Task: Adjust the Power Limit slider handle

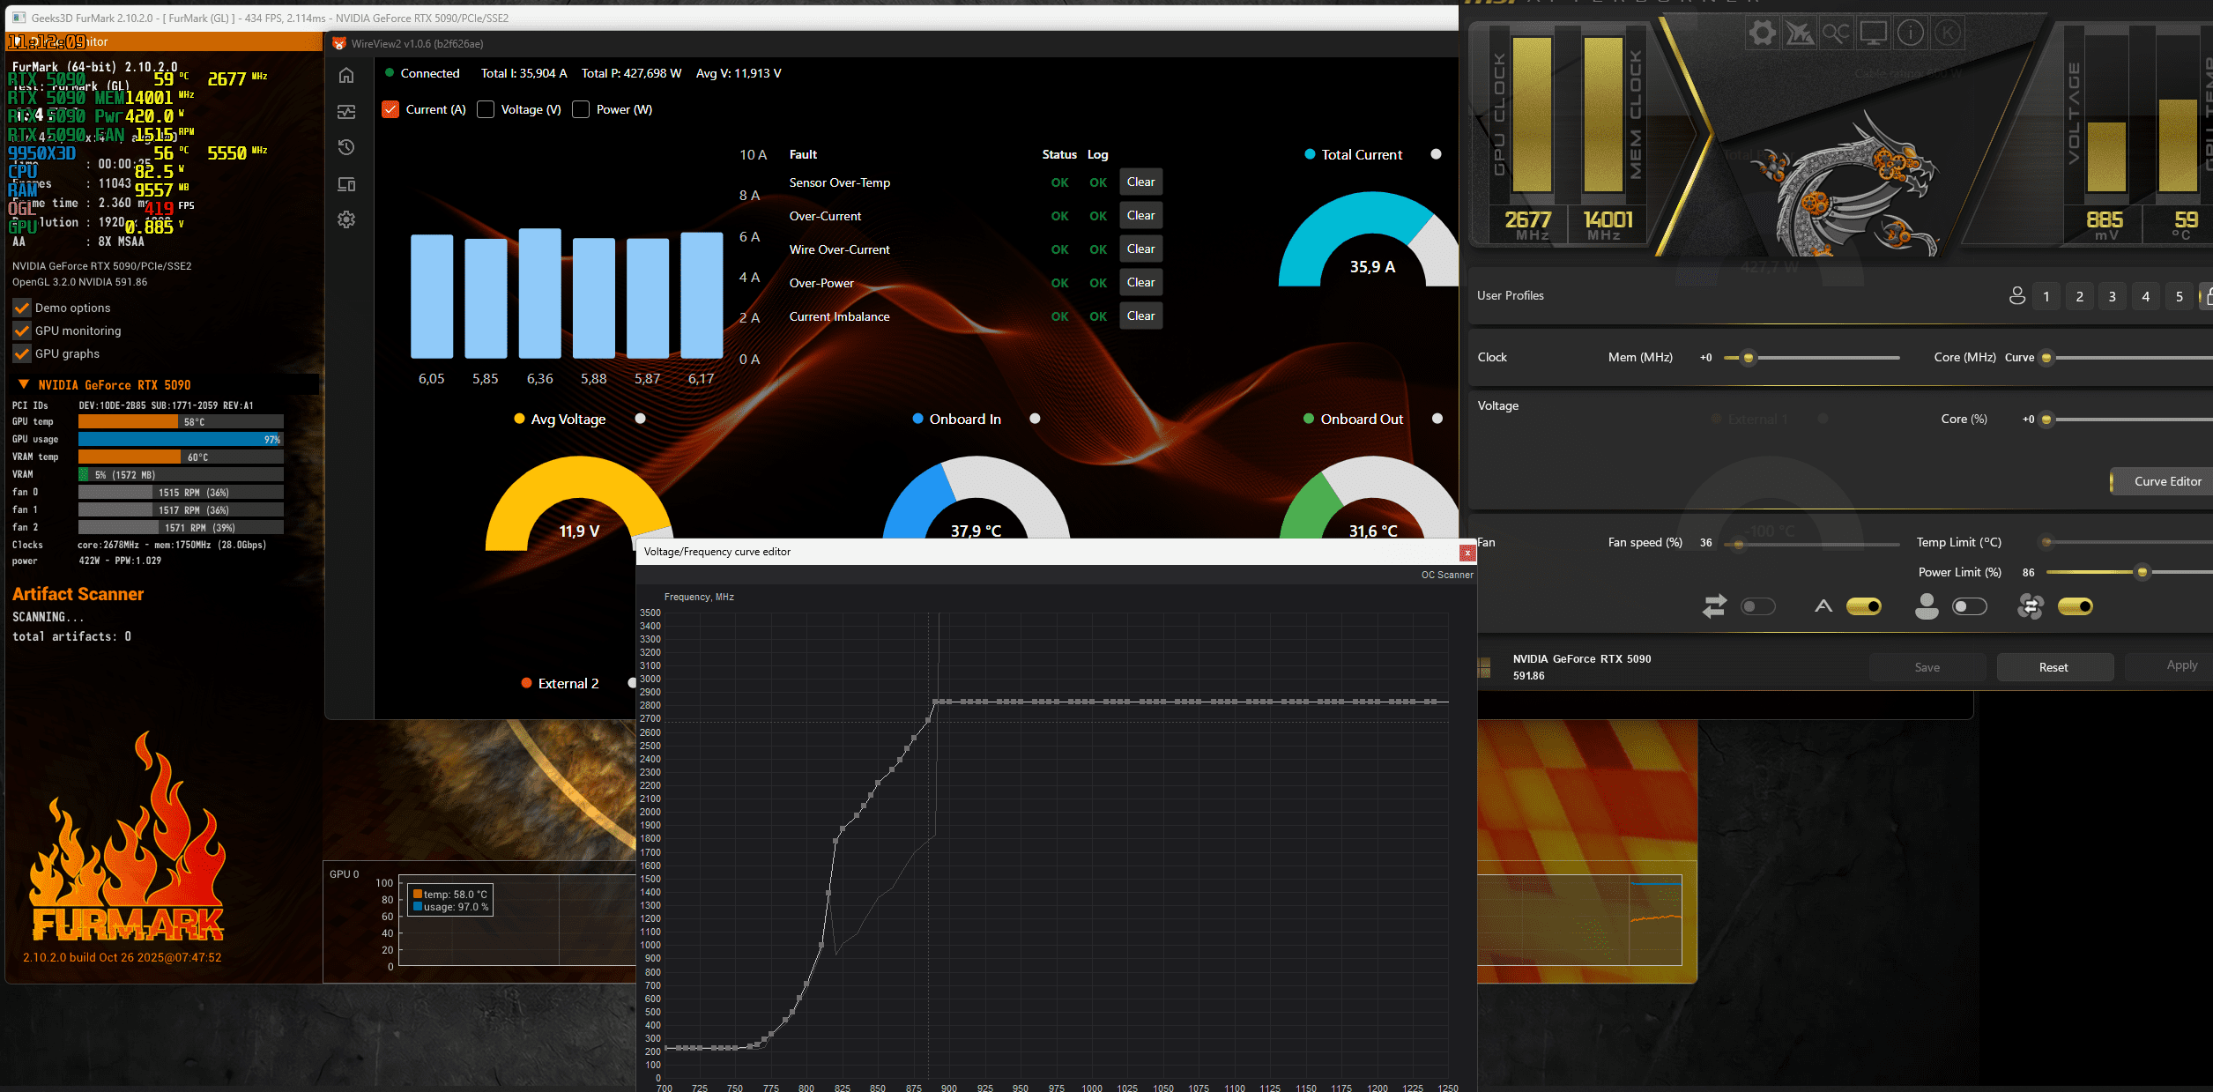Action: 2142,572
